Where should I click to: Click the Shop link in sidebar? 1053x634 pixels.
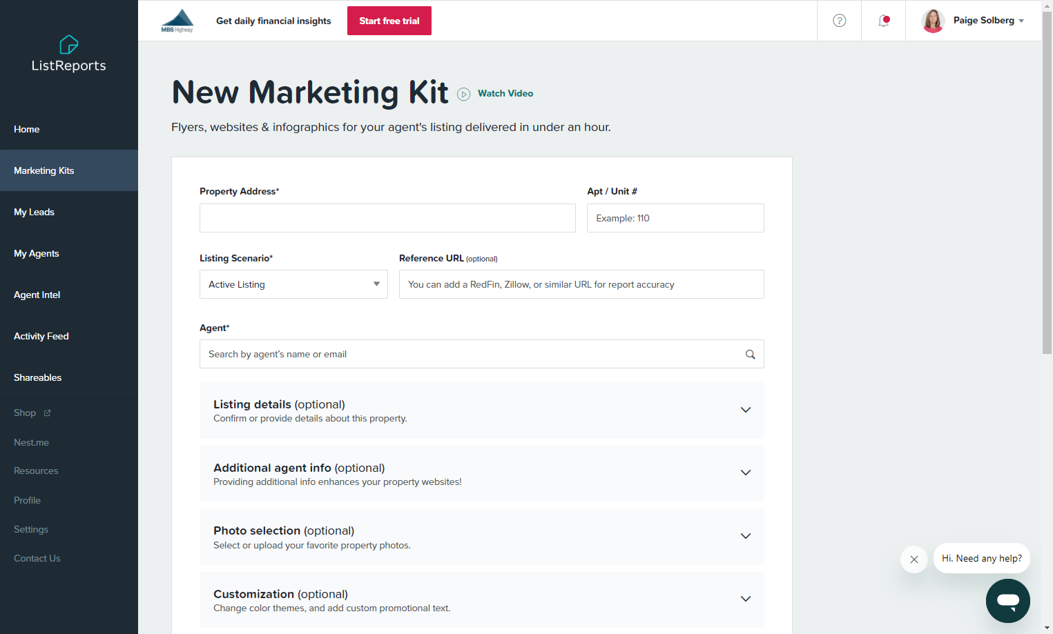pyautogui.click(x=25, y=413)
